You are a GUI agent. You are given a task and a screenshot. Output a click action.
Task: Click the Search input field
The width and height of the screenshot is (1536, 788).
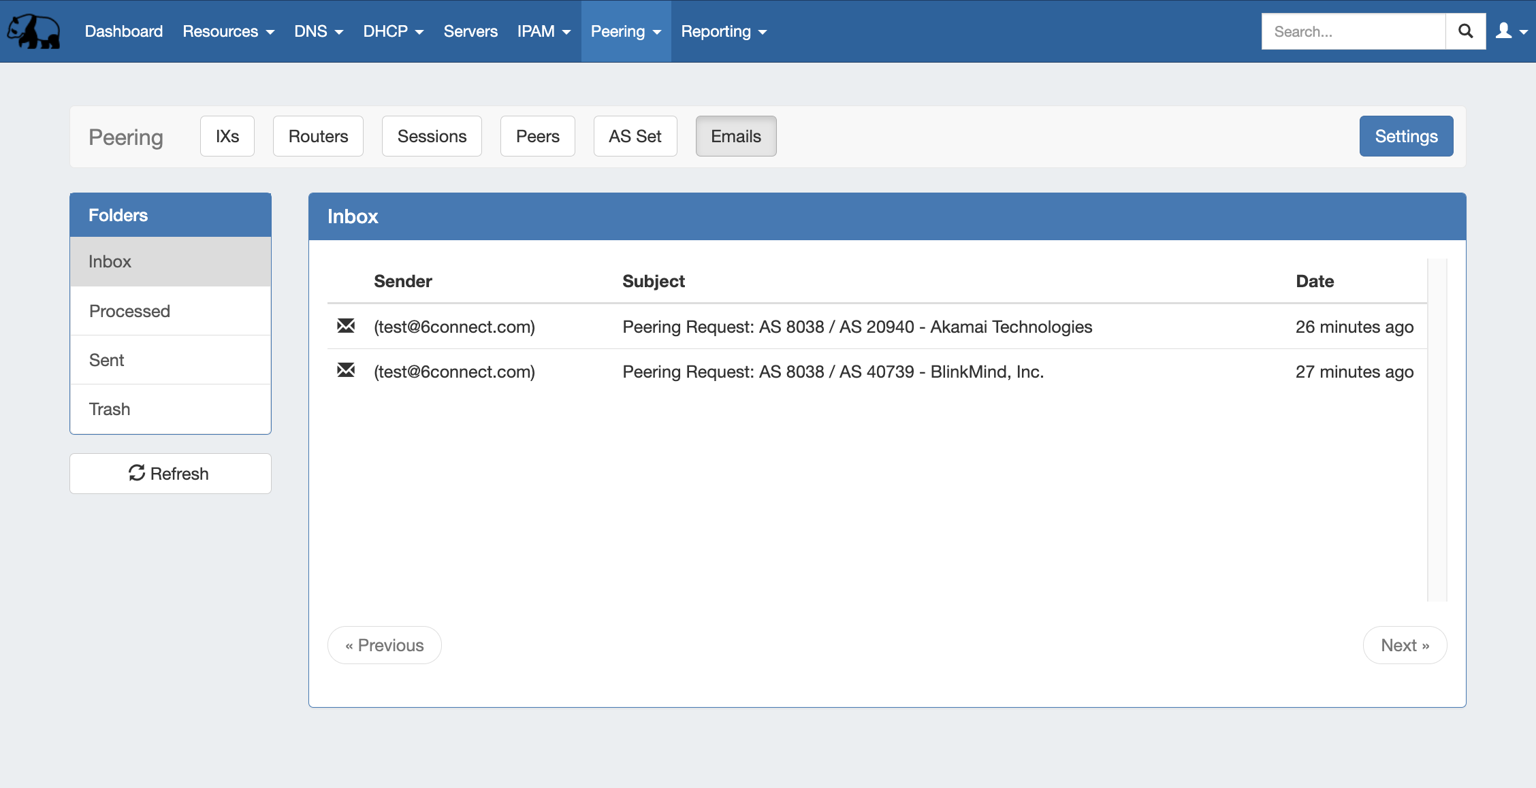1353,31
